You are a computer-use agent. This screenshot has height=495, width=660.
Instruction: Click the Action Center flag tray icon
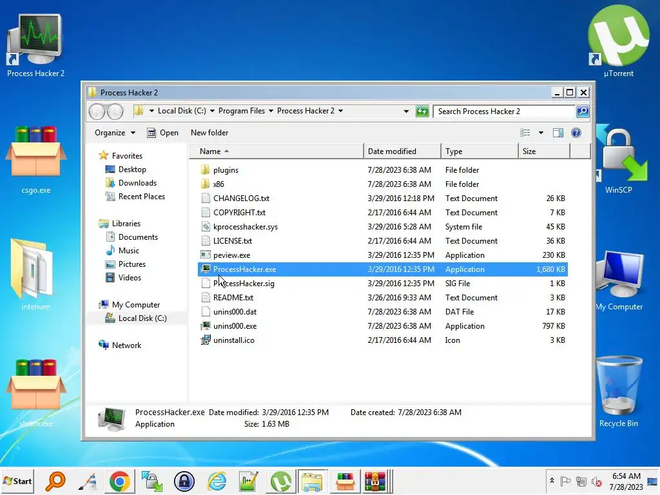pyautogui.click(x=565, y=481)
